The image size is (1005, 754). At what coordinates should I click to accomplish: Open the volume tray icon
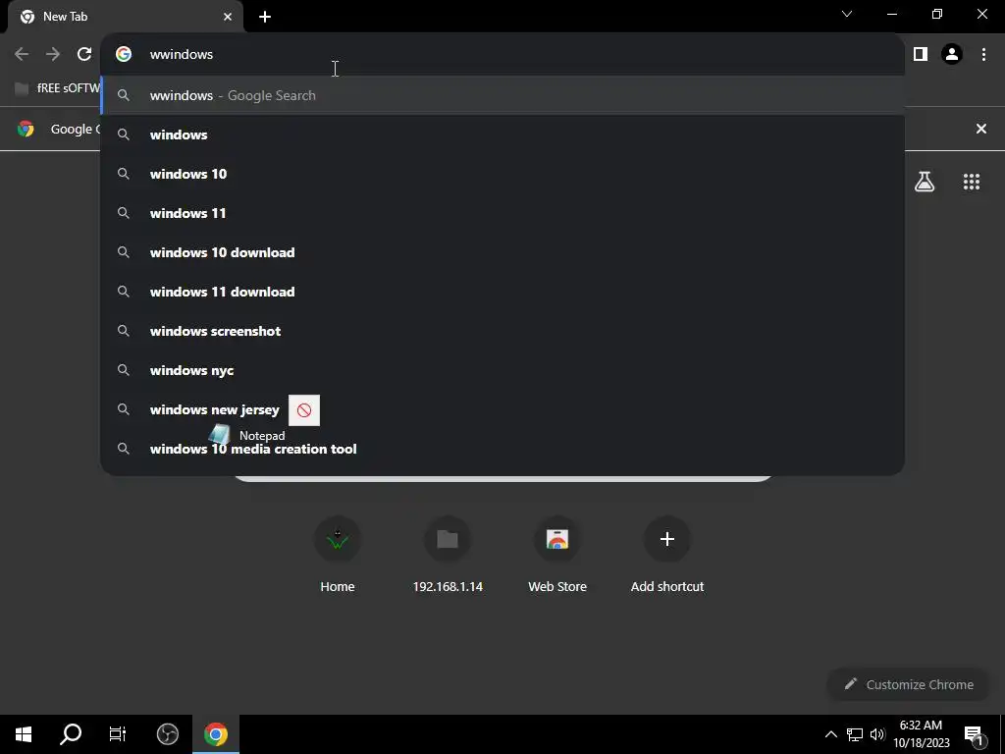(877, 734)
